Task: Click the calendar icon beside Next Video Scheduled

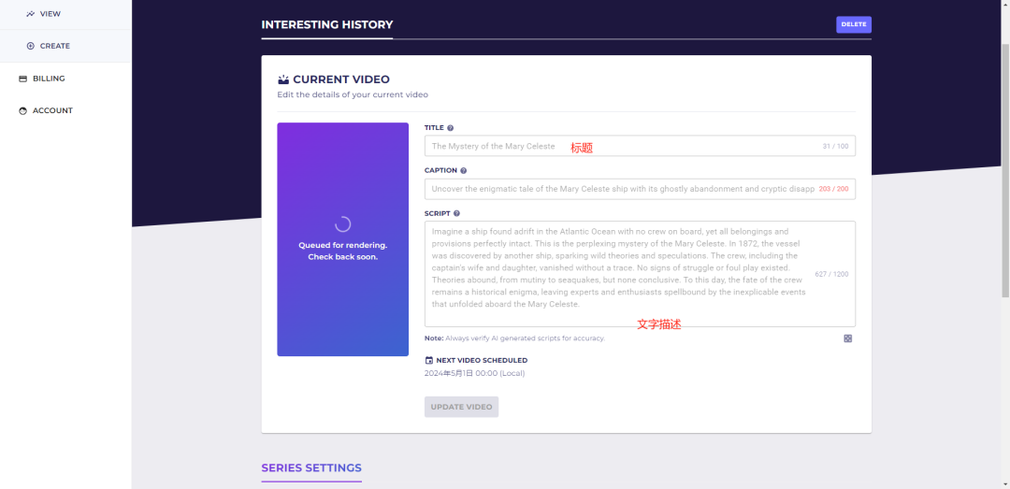Action: click(x=429, y=360)
